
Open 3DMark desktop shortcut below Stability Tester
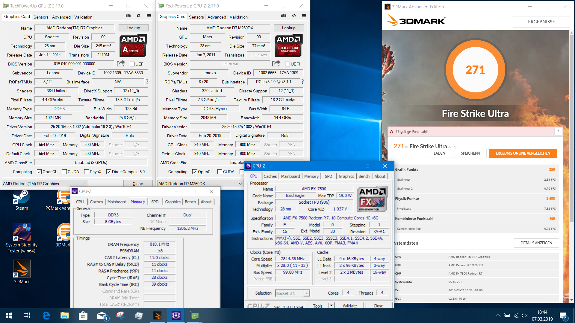pyautogui.click(x=22, y=272)
